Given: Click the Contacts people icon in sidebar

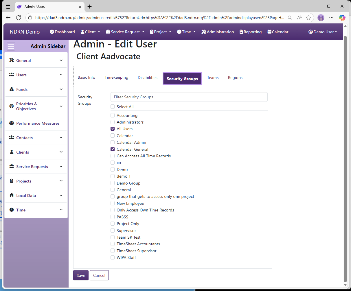Looking at the screenshot, I should click(12, 138).
